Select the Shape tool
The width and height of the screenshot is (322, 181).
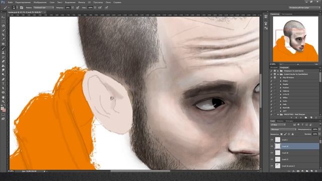3,93
